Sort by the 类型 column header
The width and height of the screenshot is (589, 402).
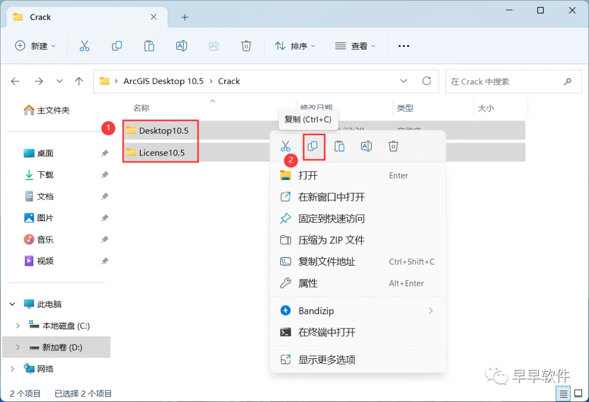(405, 108)
